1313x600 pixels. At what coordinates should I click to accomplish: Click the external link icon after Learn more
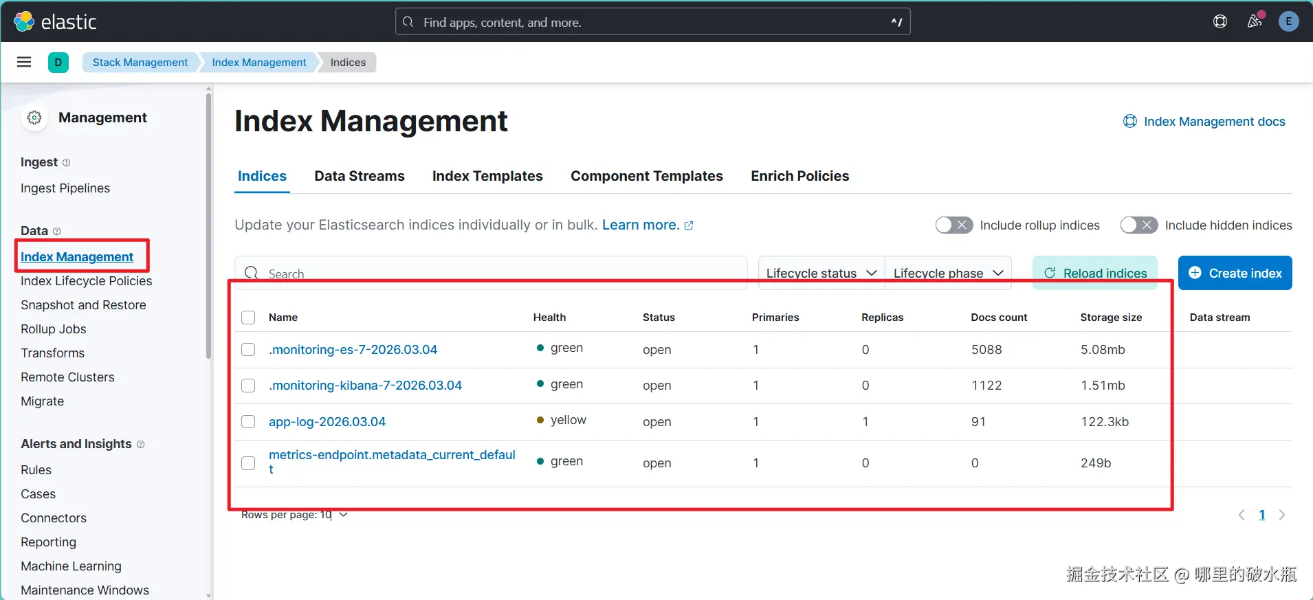[x=689, y=225]
